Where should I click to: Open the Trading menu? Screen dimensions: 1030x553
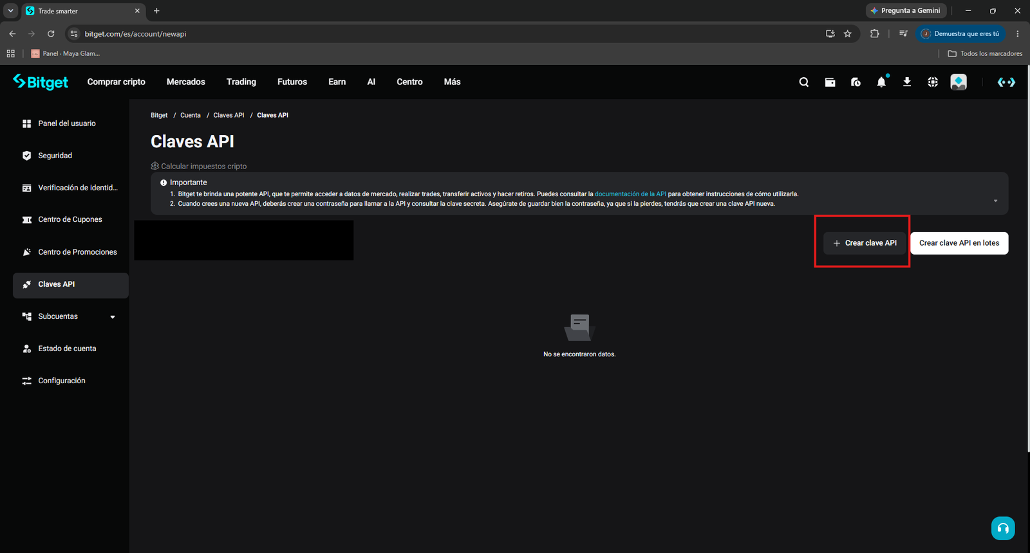(241, 82)
